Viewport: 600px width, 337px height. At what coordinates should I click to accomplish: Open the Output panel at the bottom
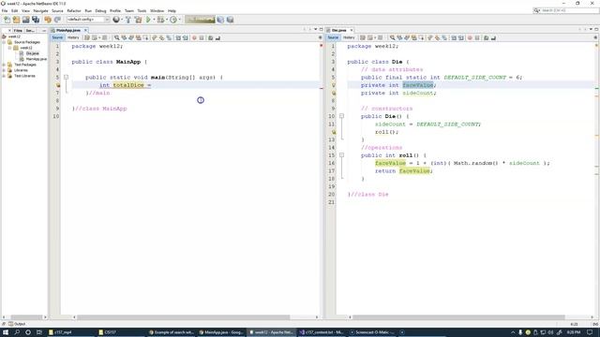(17, 324)
